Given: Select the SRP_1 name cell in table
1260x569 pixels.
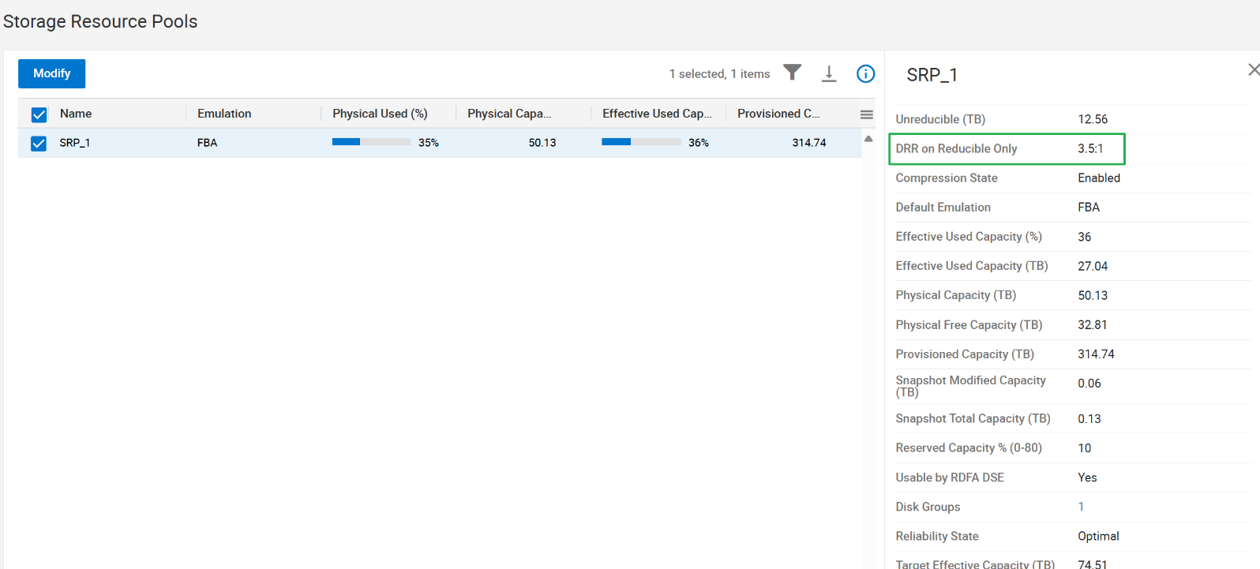Looking at the screenshot, I should [75, 143].
